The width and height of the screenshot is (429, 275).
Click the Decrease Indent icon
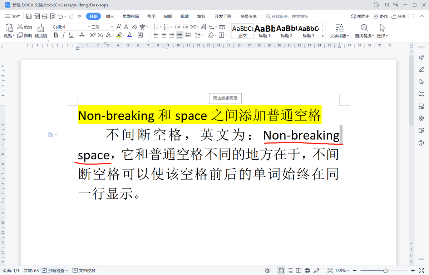177,27
